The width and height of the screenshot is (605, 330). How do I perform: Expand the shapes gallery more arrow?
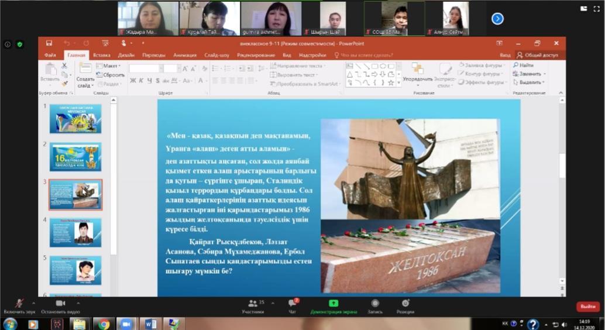(398, 82)
